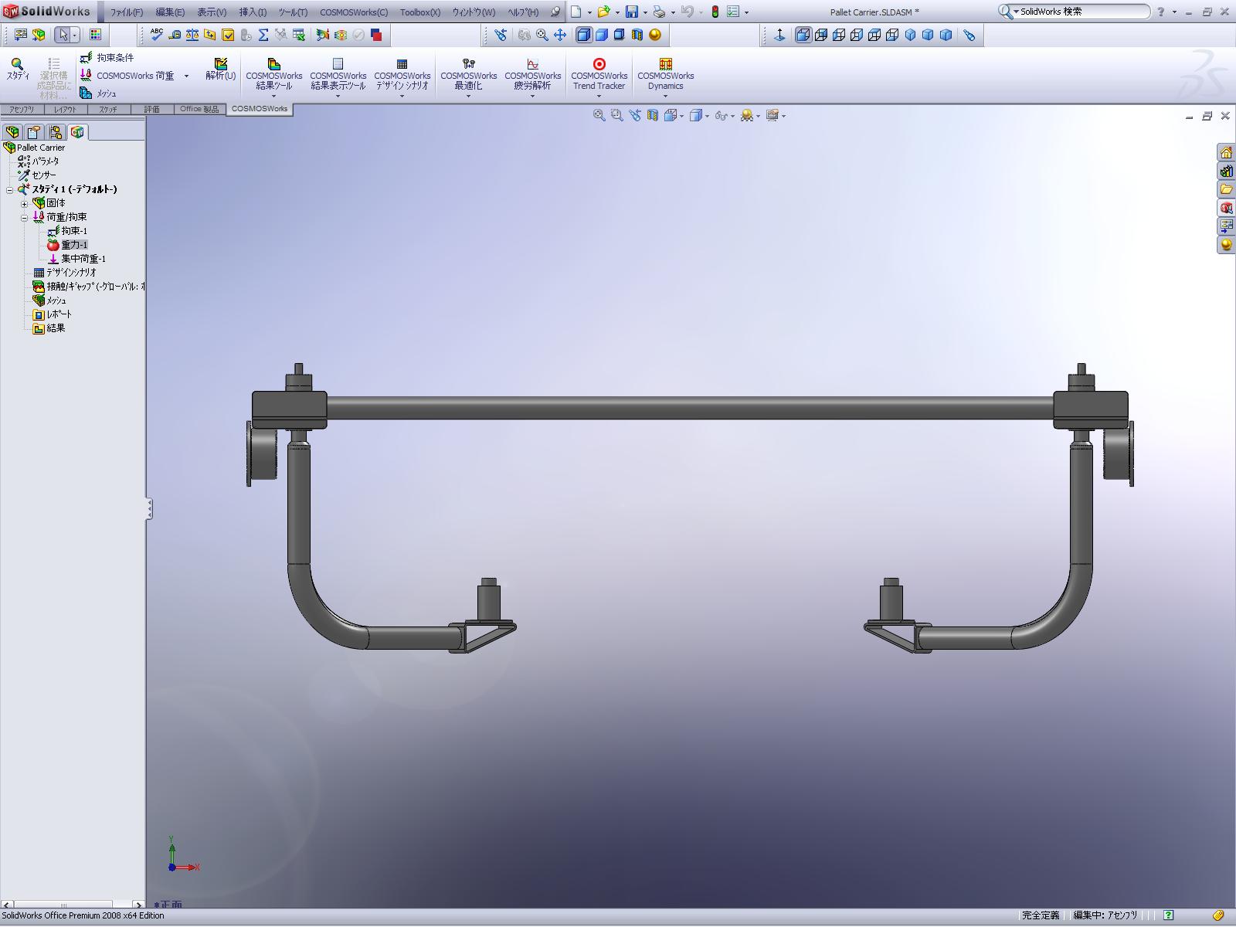Open the 表示(V) menu
This screenshot has height=927, width=1236.
(212, 12)
